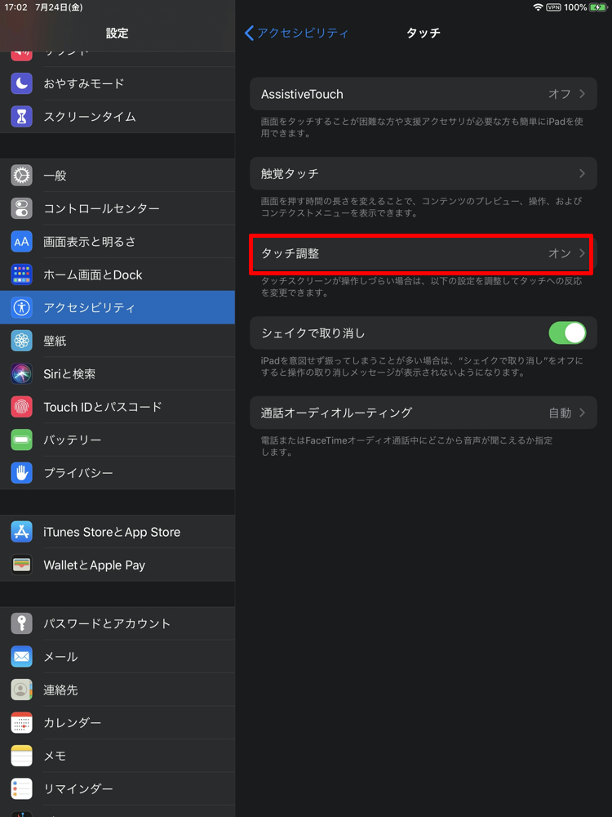Toggle the シェイクで取り消し switch
The image size is (612, 817).
coord(567,333)
